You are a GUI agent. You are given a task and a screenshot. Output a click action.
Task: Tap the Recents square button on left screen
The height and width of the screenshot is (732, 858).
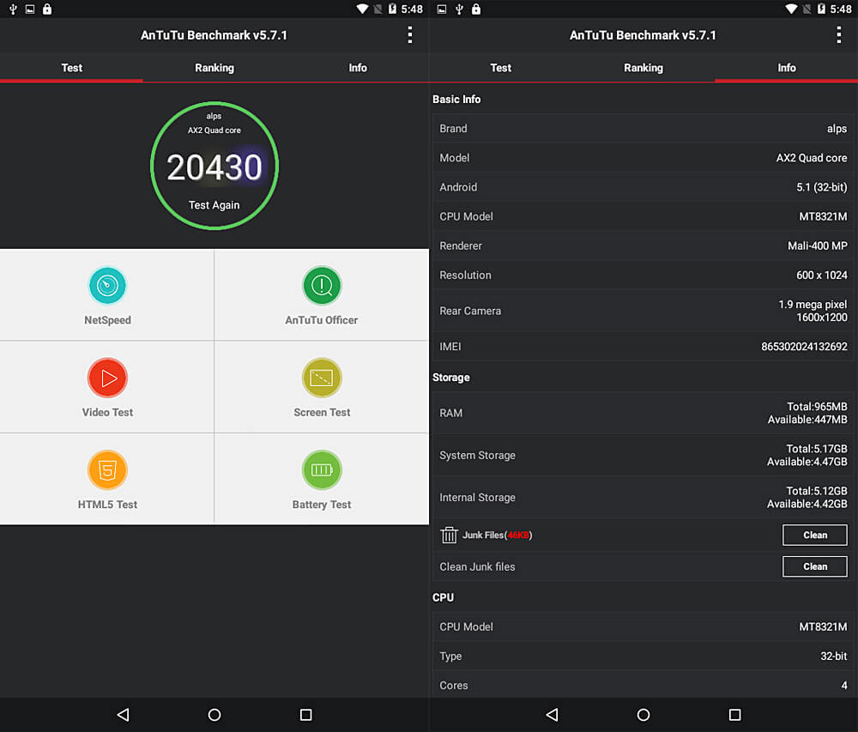click(306, 715)
